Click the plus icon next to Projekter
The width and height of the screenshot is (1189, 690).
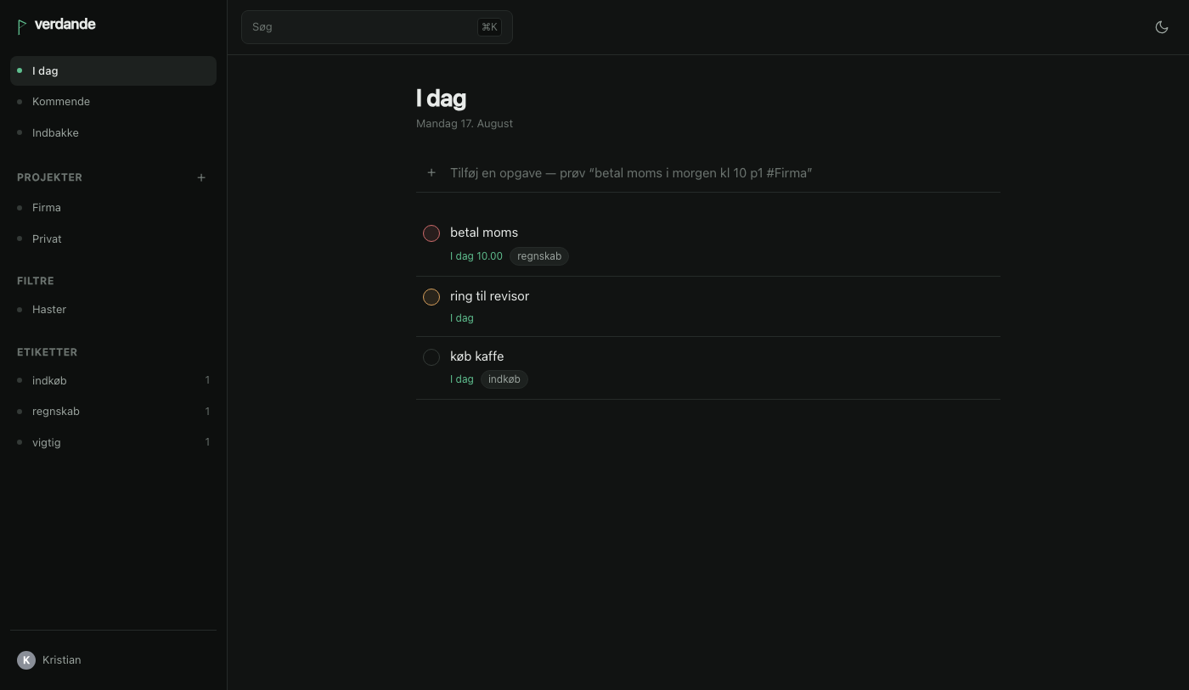point(201,177)
